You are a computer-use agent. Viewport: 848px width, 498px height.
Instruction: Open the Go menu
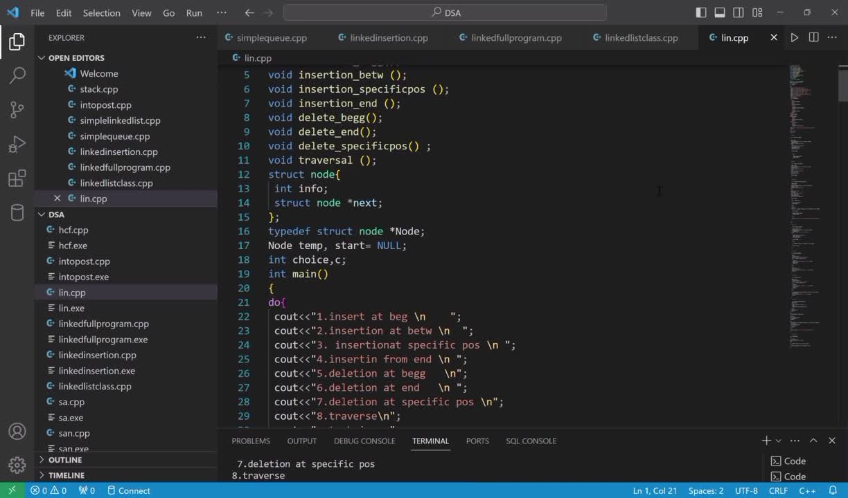[168, 12]
